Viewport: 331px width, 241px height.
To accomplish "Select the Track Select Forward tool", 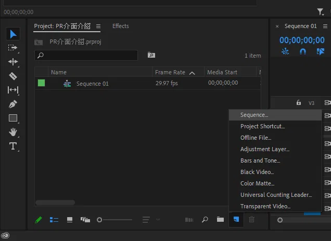I will [12, 48].
